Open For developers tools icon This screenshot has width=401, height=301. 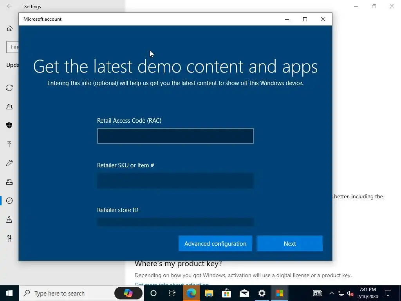click(9, 238)
